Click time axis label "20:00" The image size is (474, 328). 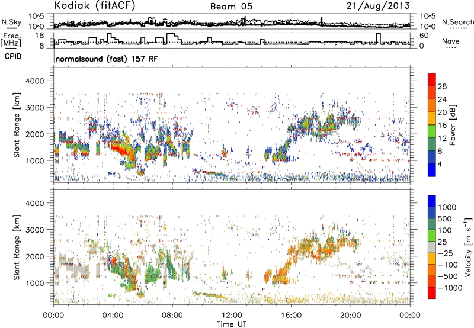click(351, 316)
